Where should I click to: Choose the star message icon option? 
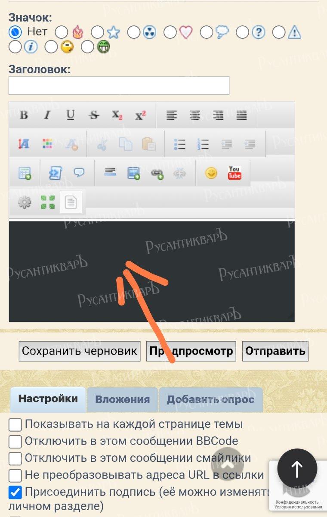pos(98,32)
